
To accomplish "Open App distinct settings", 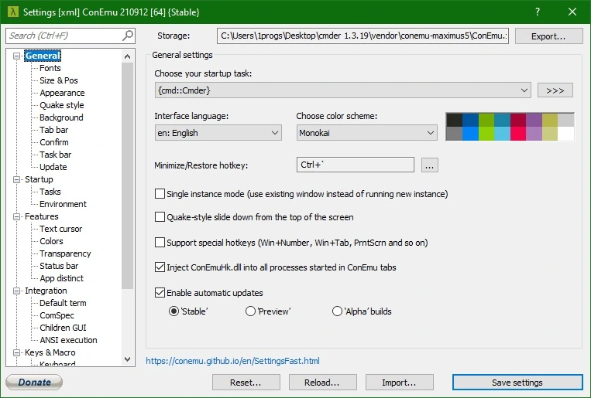I will point(61,278).
